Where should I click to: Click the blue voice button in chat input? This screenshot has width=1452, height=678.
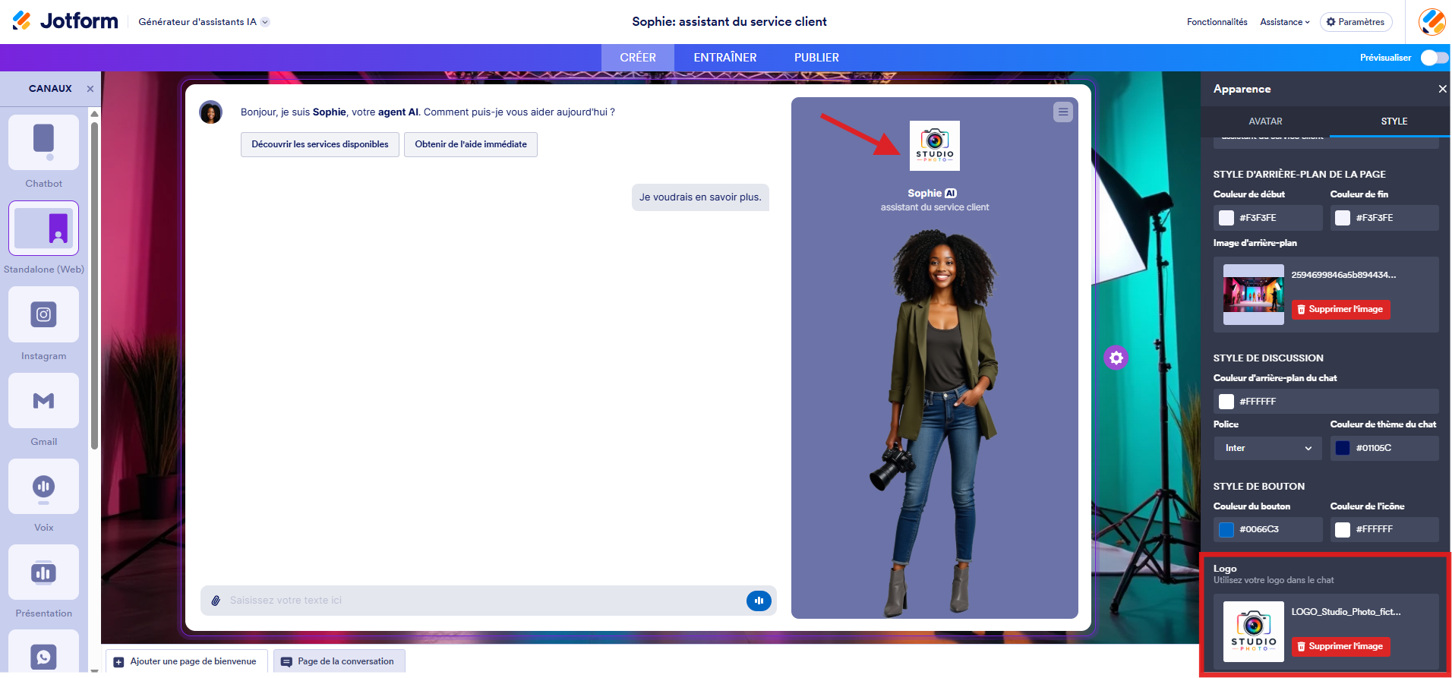click(x=759, y=601)
